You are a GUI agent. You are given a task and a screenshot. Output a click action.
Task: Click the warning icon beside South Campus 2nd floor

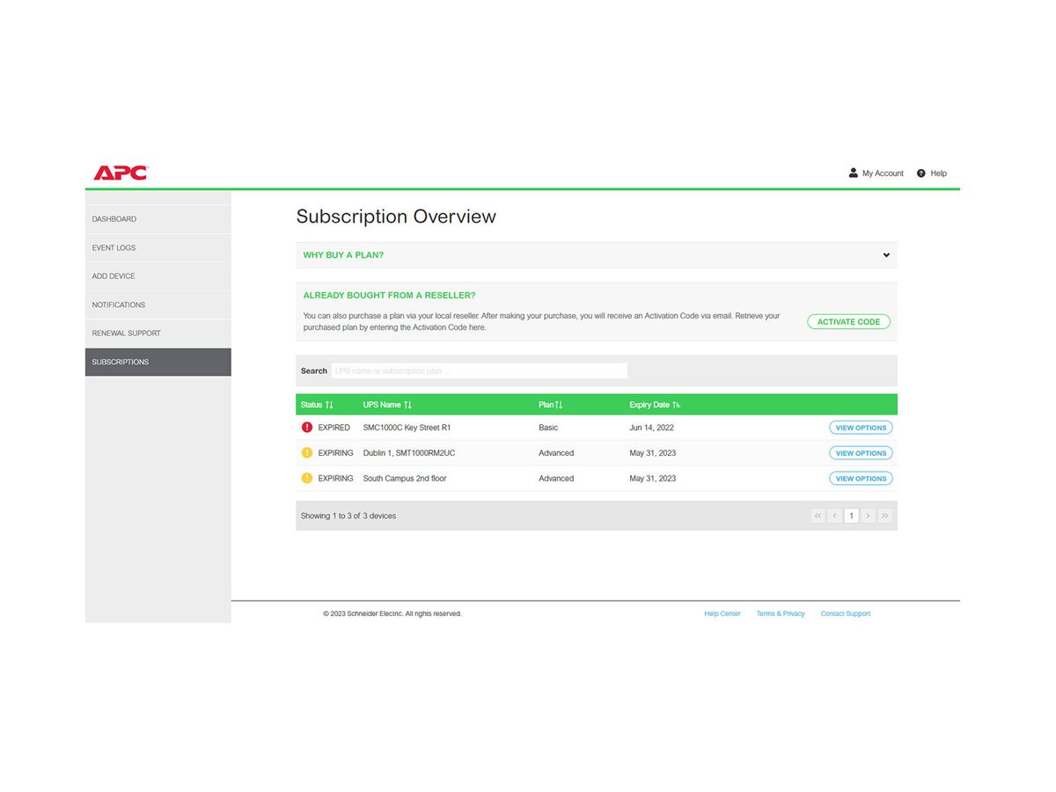point(307,478)
